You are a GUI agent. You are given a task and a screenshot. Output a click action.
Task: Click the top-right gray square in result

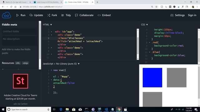[x=177, y=77]
